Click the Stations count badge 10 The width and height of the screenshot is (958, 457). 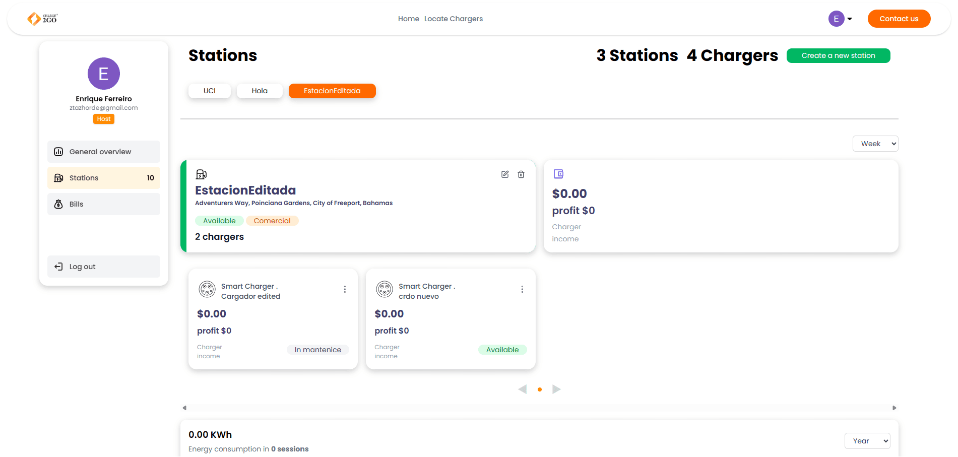point(150,178)
